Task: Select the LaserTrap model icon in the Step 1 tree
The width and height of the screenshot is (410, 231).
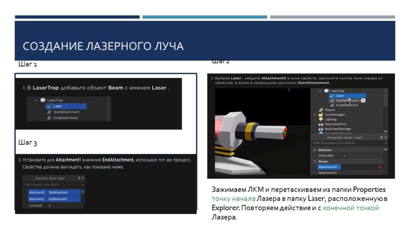Action: [43, 100]
